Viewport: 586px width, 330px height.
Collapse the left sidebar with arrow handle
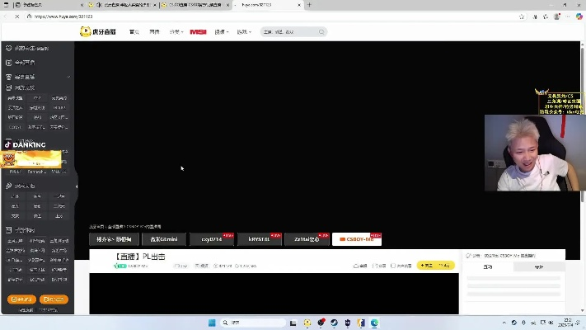click(76, 186)
